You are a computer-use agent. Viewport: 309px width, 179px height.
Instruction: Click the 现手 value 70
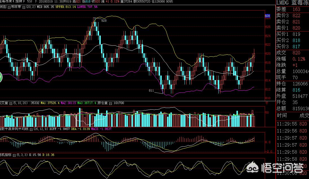pos(295,78)
